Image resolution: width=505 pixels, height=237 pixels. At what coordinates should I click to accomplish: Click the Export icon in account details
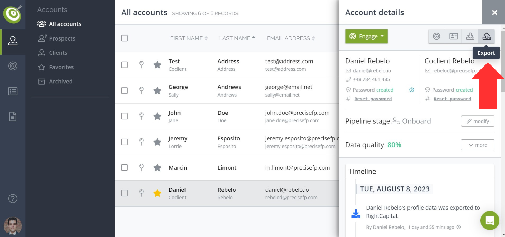point(486,36)
